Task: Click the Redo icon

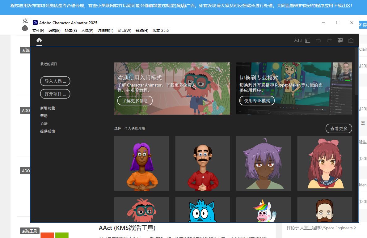Action: [x=329, y=40]
